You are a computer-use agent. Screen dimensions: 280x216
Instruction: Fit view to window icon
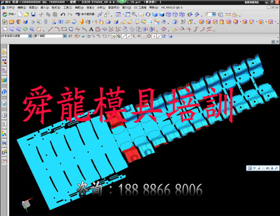(118, 14)
